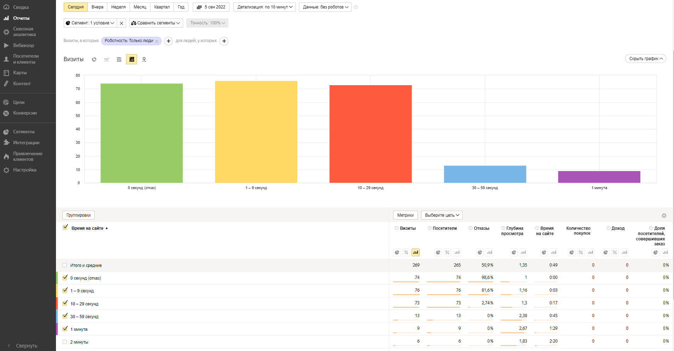The image size is (674, 351).
Task: Open Вебвизор in the sidebar
Action: (24, 45)
